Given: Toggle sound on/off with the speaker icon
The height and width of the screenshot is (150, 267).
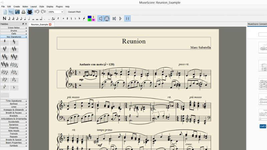Looking at the screenshot, I should click(100, 19).
